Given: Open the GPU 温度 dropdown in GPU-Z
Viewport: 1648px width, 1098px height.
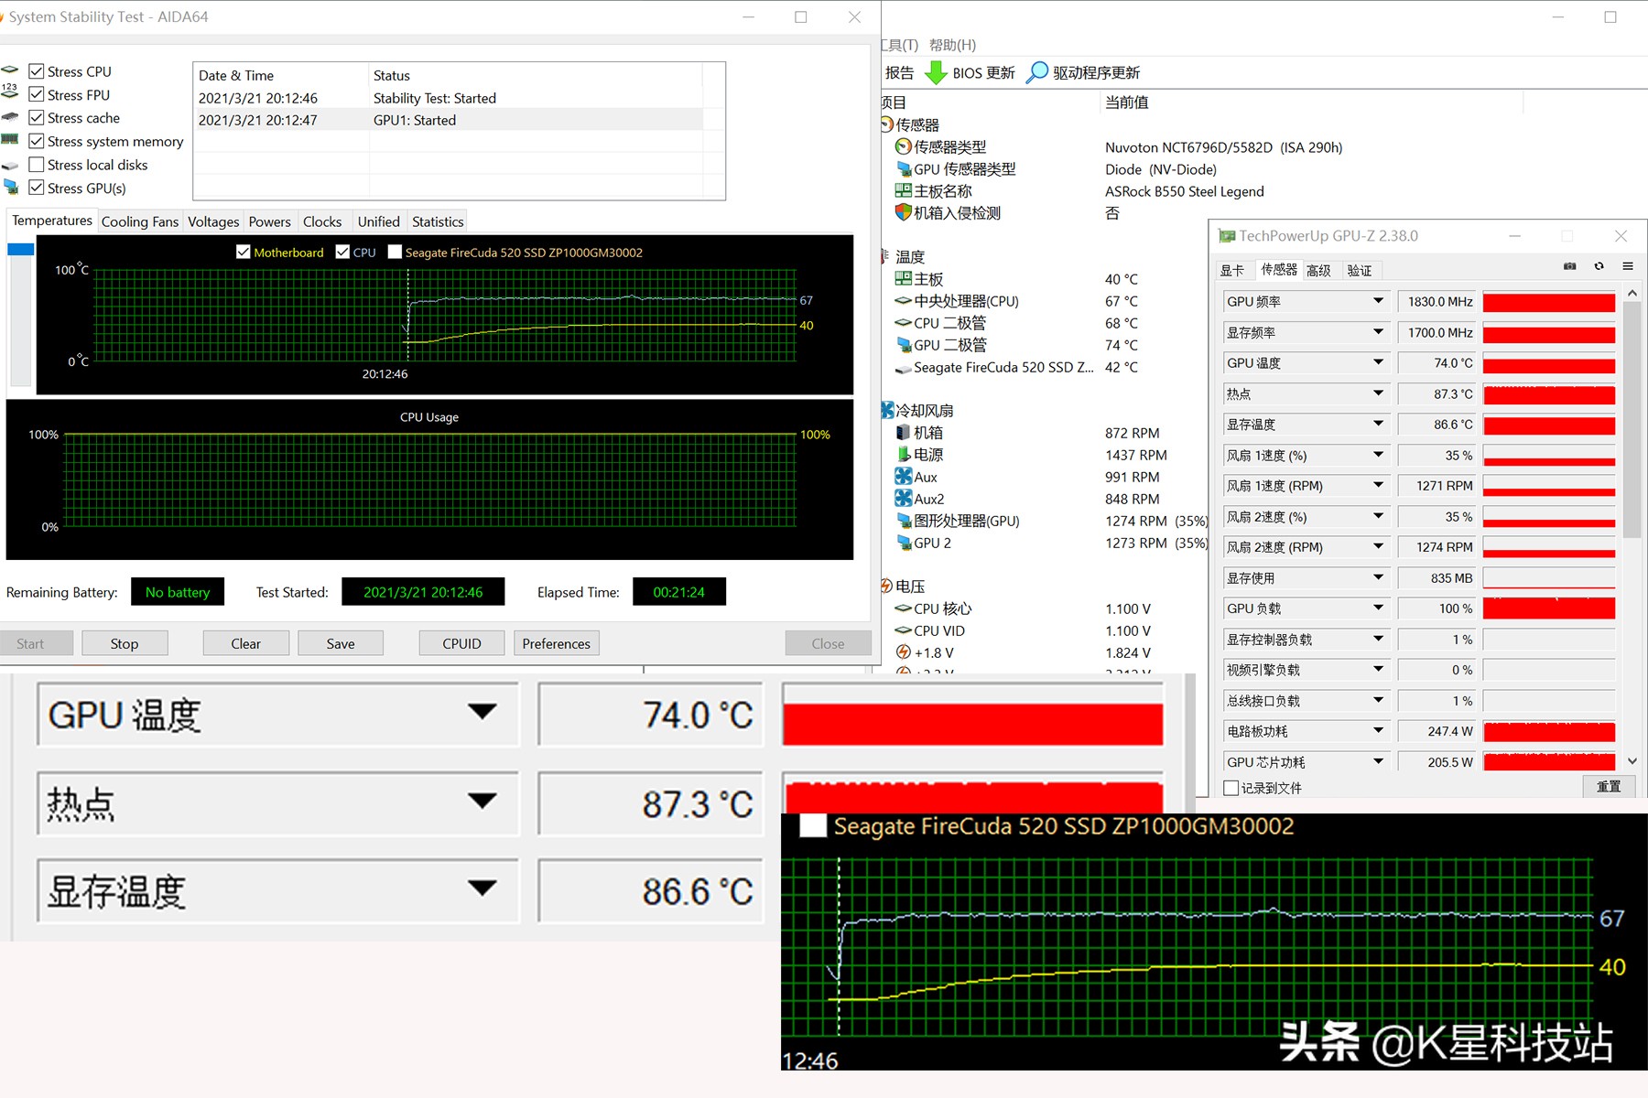Looking at the screenshot, I should point(1379,363).
